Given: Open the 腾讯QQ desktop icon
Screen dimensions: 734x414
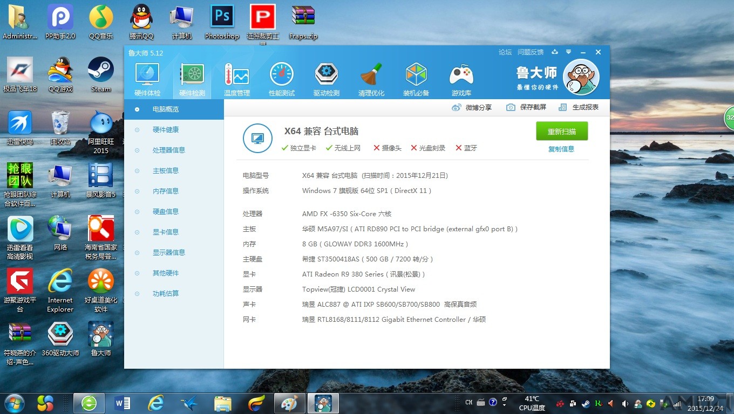Looking at the screenshot, I should click(141, 22).
